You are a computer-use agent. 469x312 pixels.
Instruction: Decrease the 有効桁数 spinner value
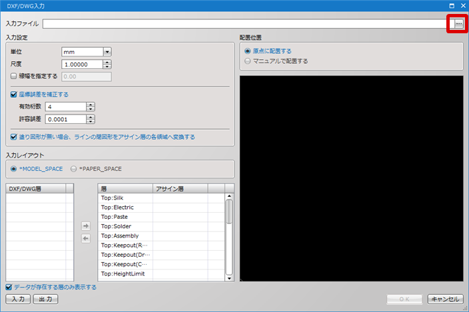(91, 109)
